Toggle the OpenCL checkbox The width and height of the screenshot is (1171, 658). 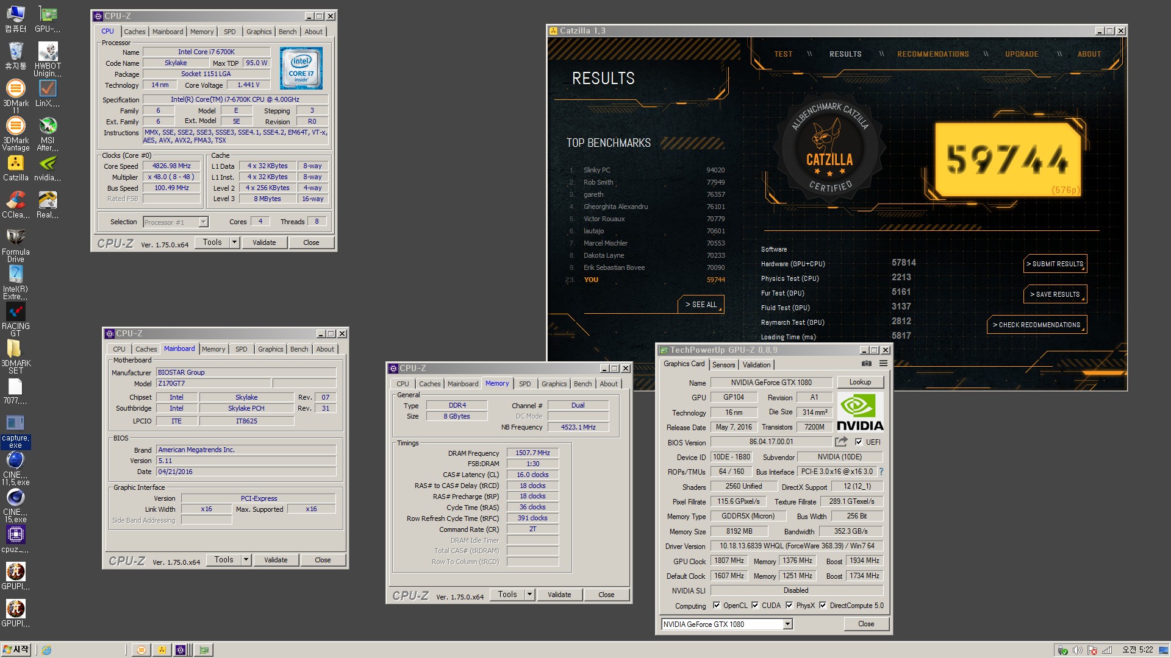pos(717,605)
